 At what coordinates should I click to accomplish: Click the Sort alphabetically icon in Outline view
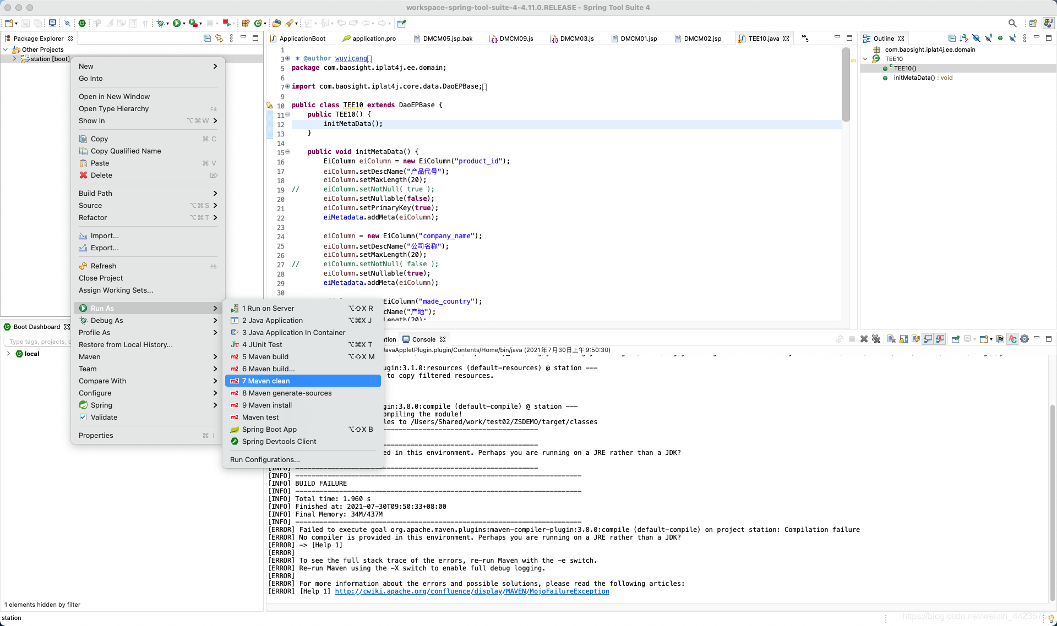coord(963,37)
